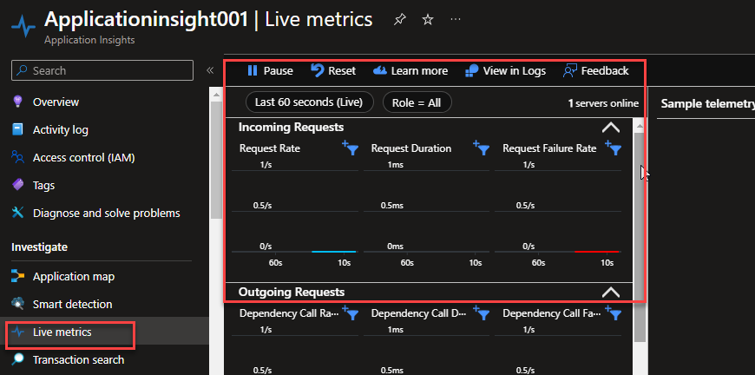Collapse the Outgoing Requests section
The width and height of the screenshot is (755, 375).
611,293
